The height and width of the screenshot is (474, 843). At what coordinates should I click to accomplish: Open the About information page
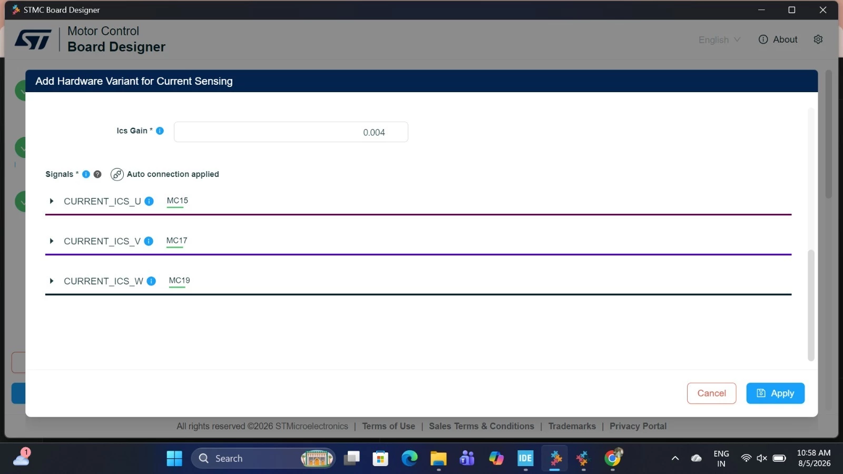pyautogui.click(x=778, y=39)
